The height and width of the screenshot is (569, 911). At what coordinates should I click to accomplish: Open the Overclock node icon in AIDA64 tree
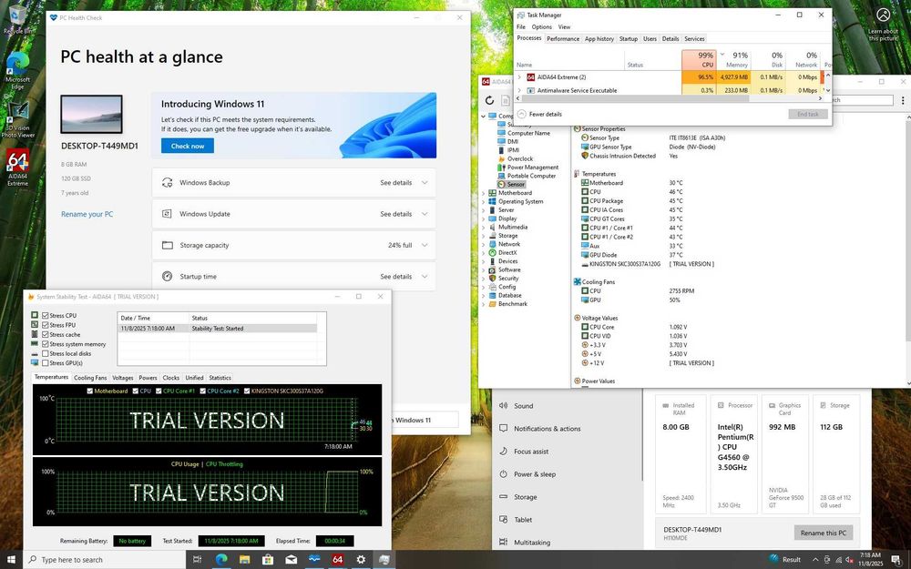coord(501,158)
